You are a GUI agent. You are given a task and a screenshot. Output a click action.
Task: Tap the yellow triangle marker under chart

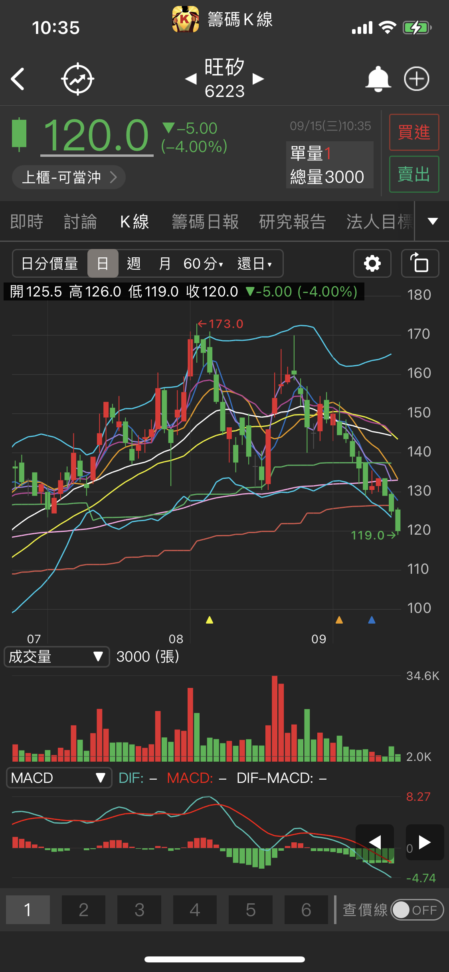(x=210, y=620)
